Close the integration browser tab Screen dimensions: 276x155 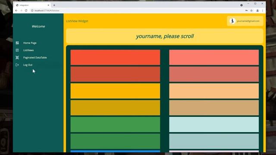click(48, 5)
